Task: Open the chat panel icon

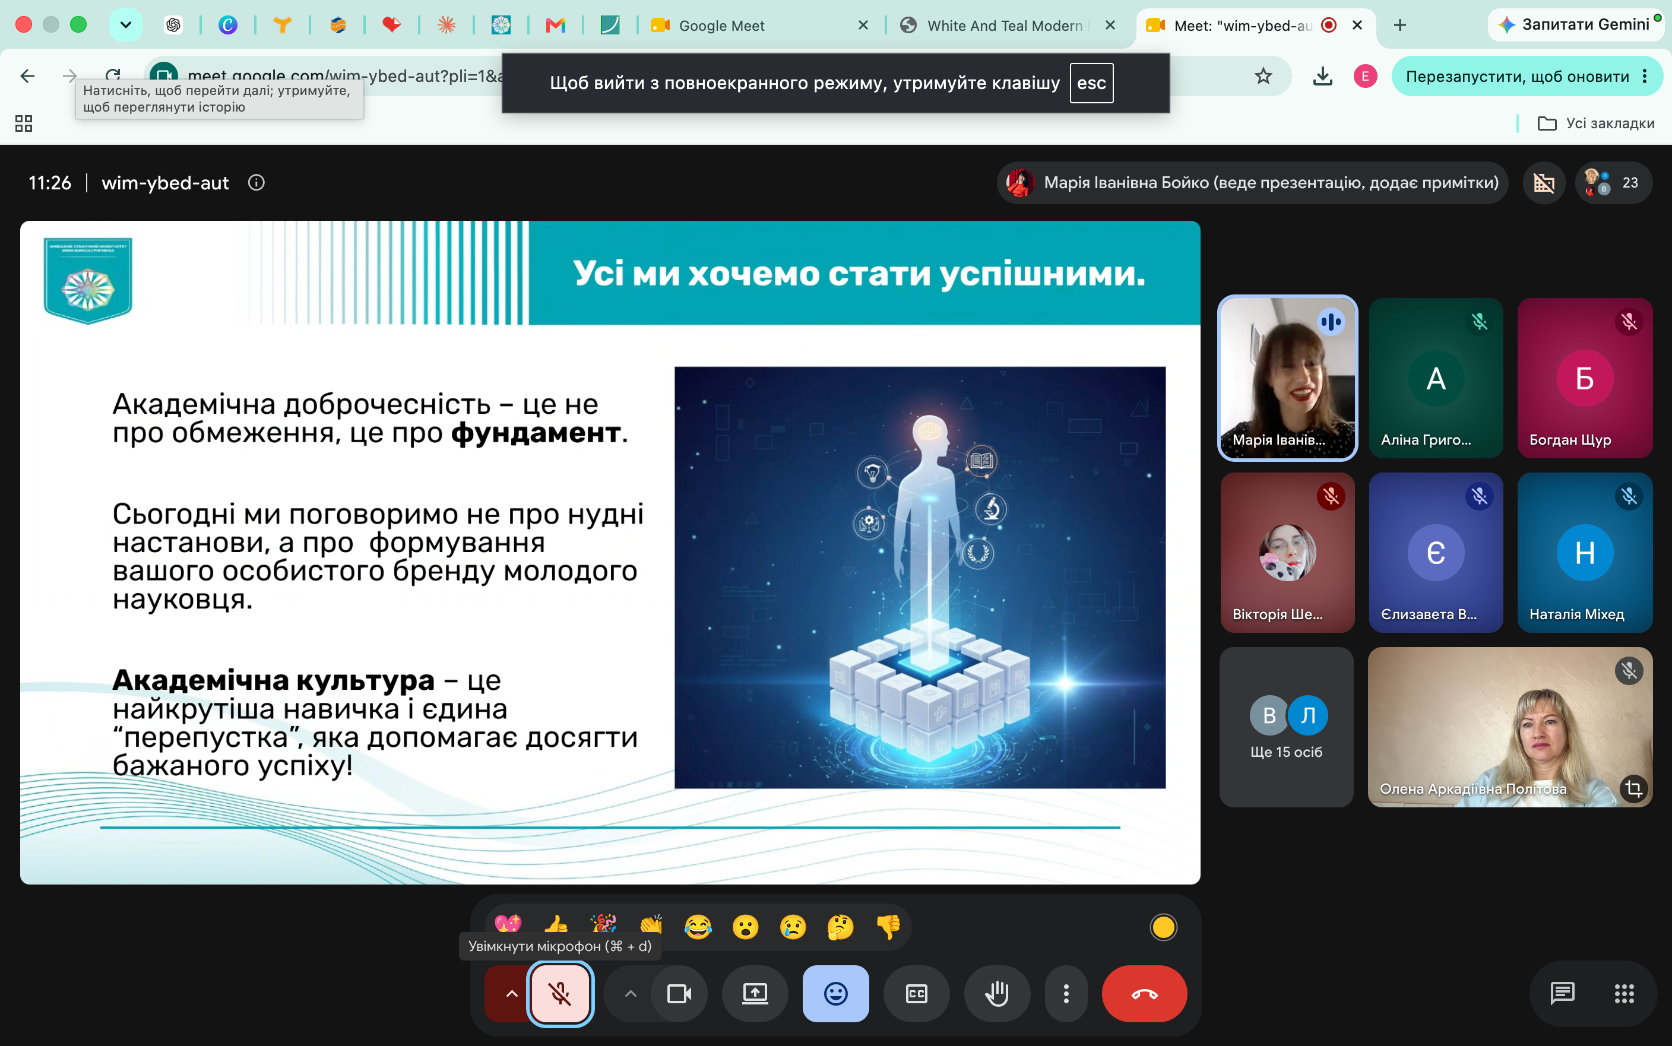Action: pos(1562,993)
